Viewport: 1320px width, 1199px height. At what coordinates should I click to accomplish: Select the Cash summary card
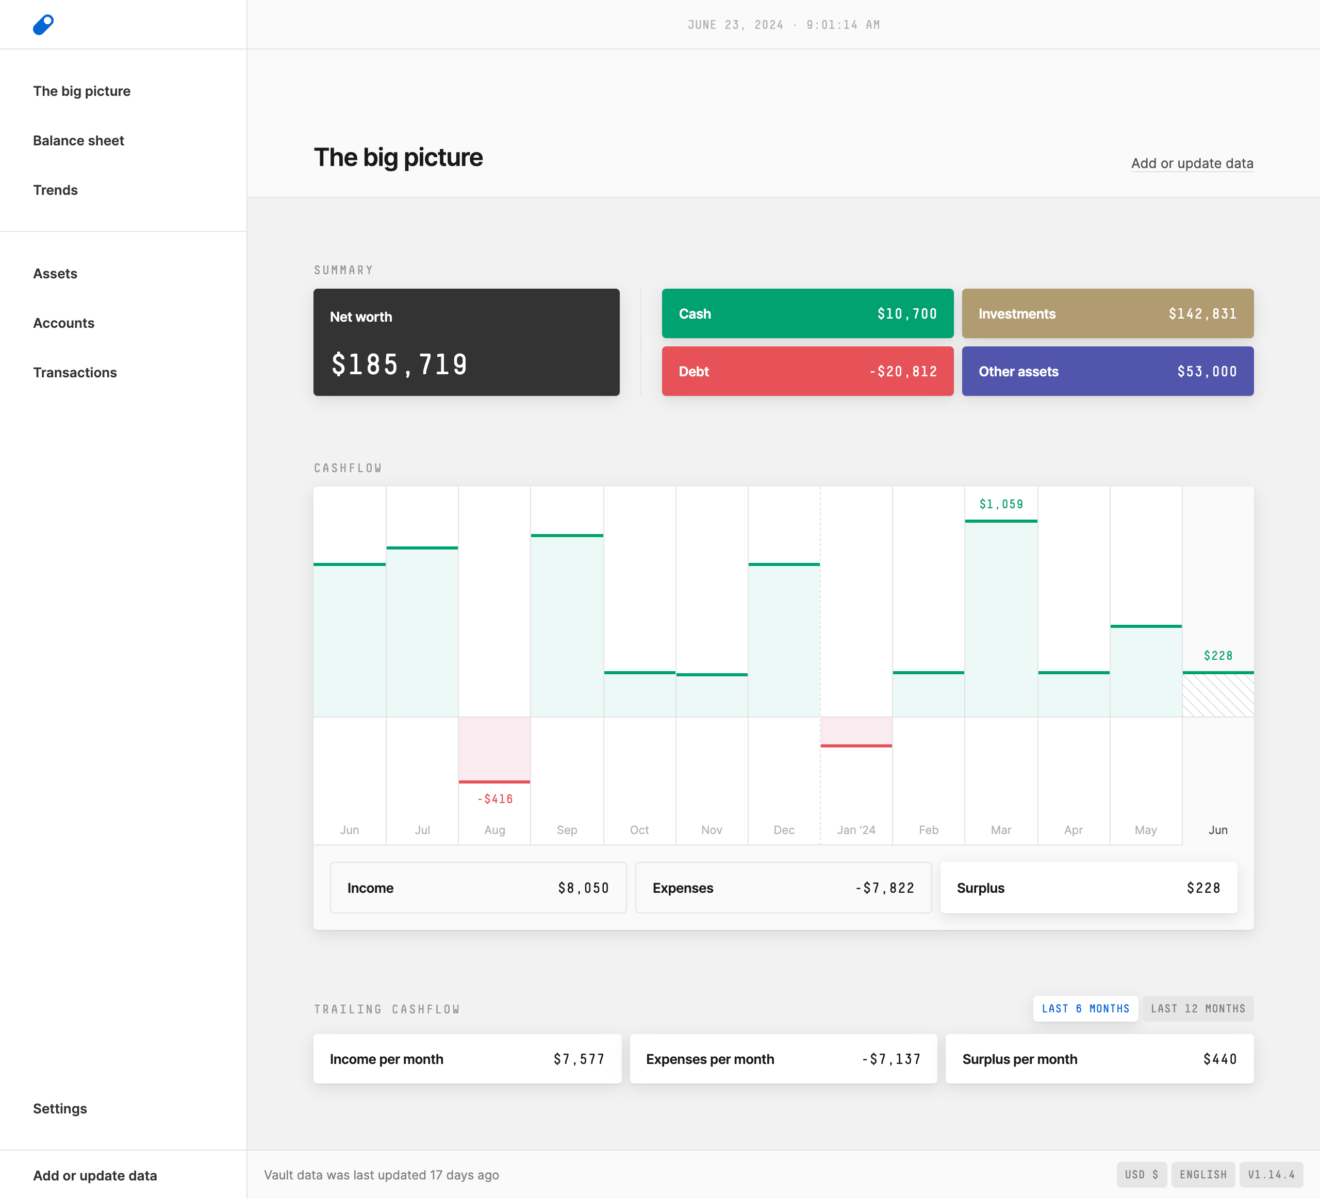(x=805, y=313)
